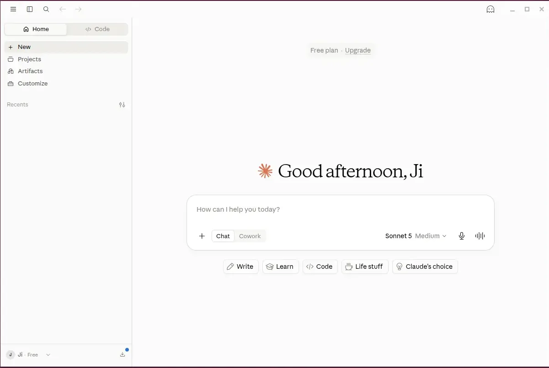Image resolution: width=549 pixels, height=368 pixels.
Task: Open the hamburger menu icon
Action: coord(13,9)
